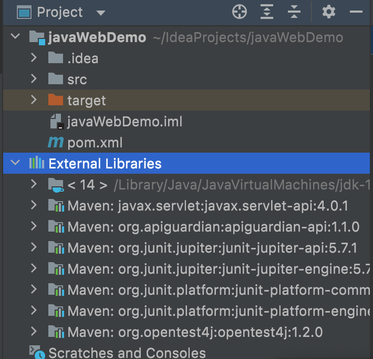Click the ~/IdeaProjects/javaWebDemo path text
The height and width of the screenshot is (359, 373).
pyautogui.click(x=248, y=38)
